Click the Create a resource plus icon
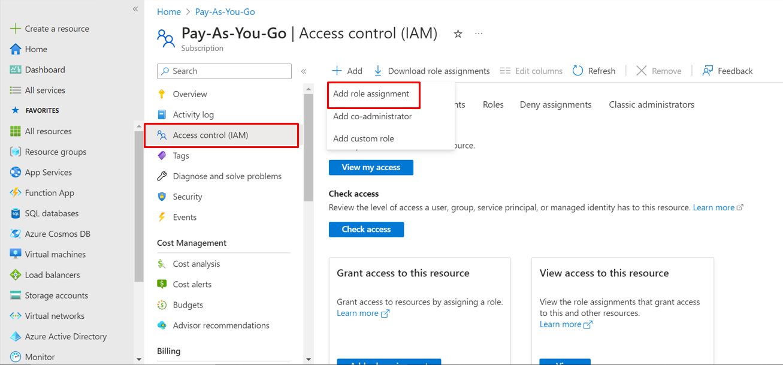 click(x=16, y=29)
